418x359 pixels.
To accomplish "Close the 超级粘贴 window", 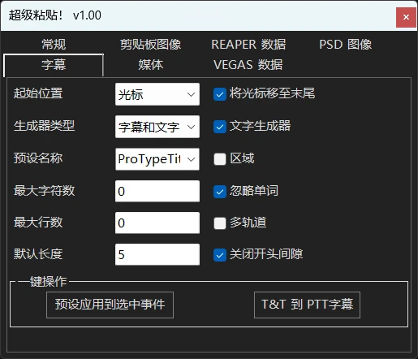I will [x=406, y=17].
